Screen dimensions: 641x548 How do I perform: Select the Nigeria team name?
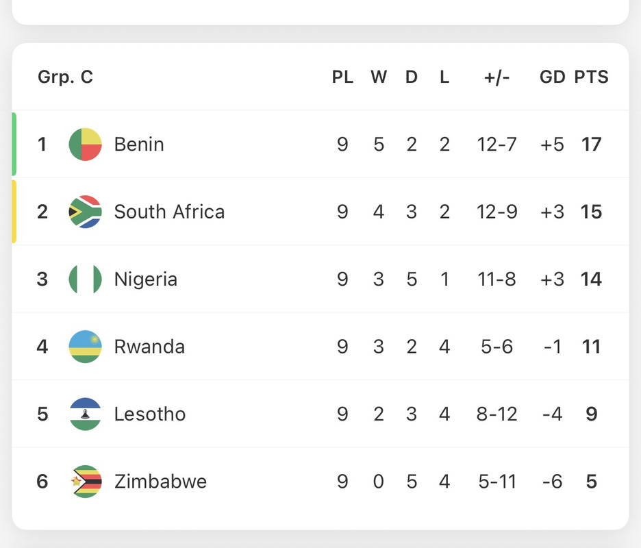146,279
